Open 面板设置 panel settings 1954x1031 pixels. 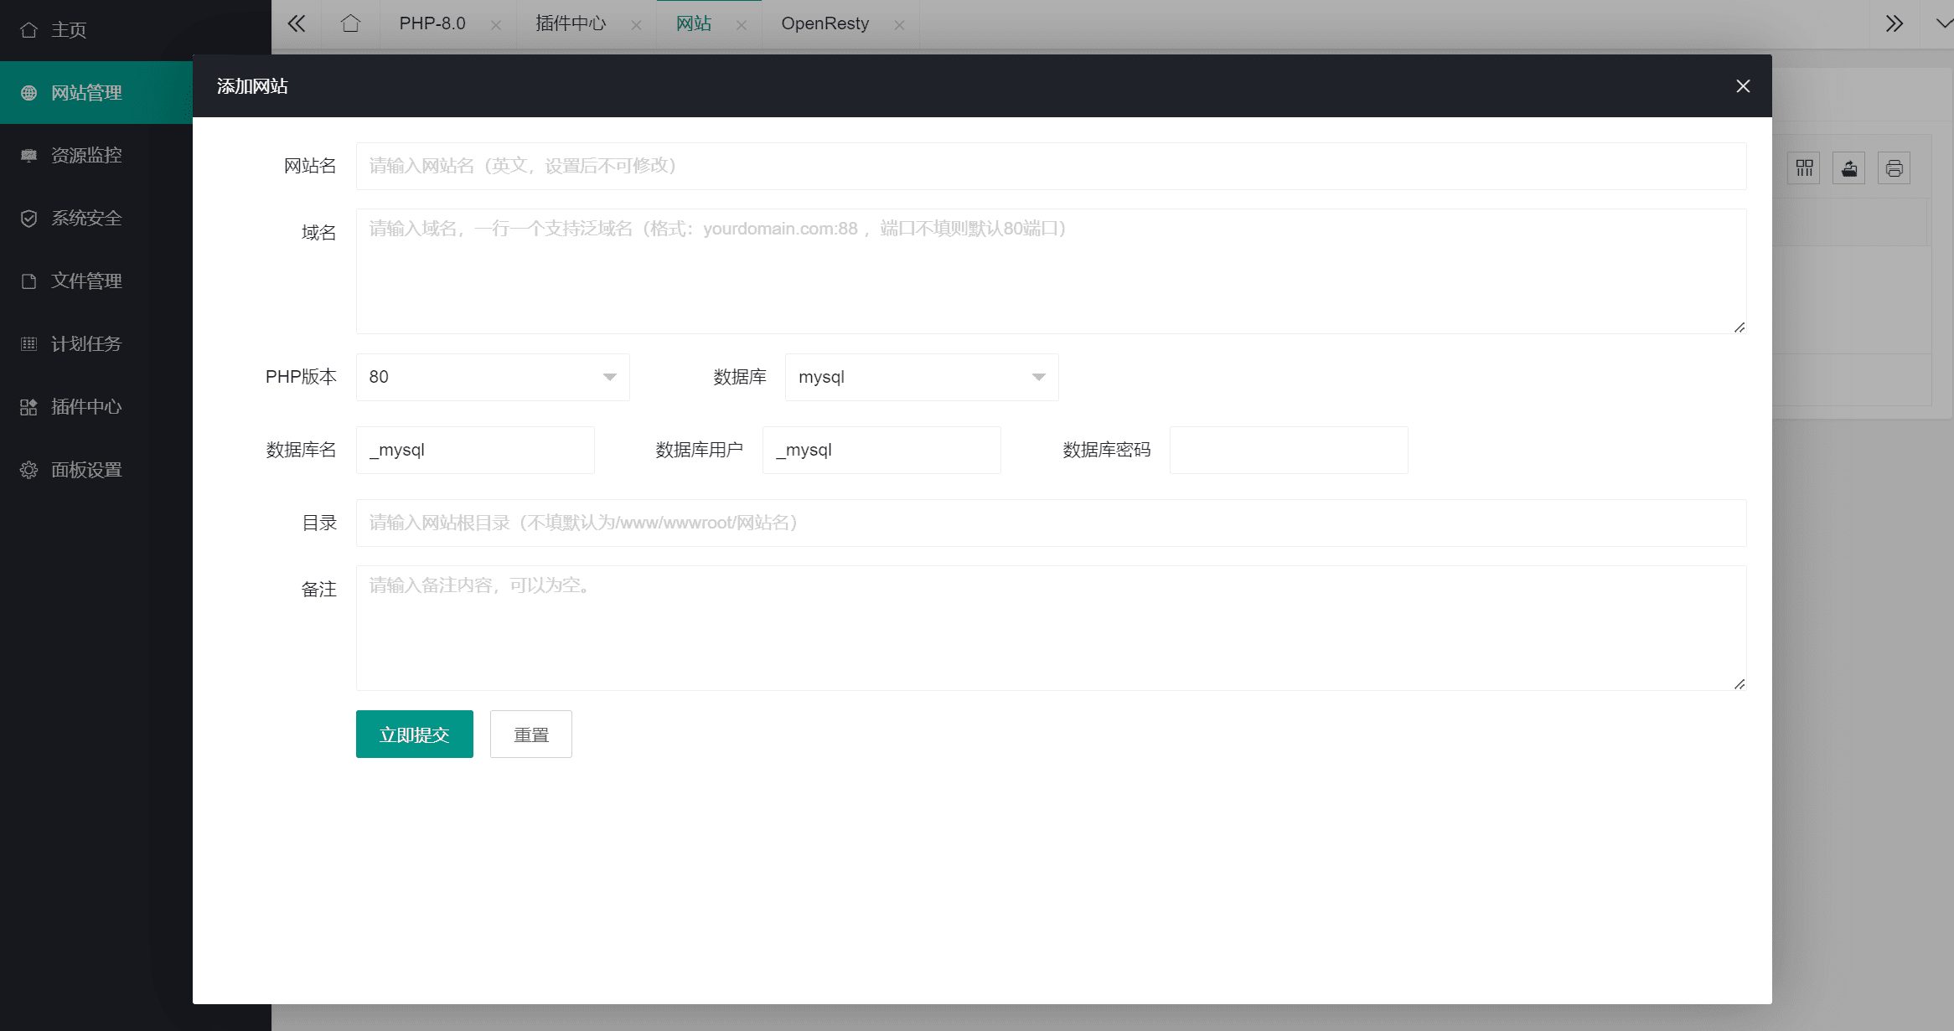pyautogui.click(x=86, y=470)
